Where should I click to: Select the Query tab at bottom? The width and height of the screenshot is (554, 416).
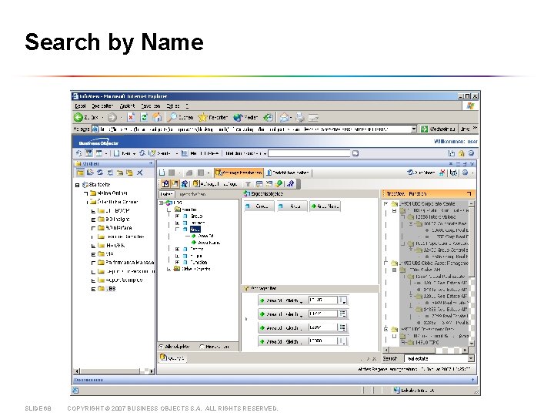[172, 358]
